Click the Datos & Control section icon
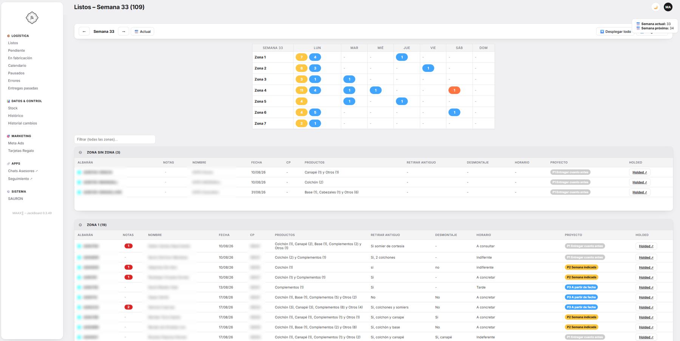Viewport: 680px width, 341px height. pyautogui.click(x=8, y=101)
